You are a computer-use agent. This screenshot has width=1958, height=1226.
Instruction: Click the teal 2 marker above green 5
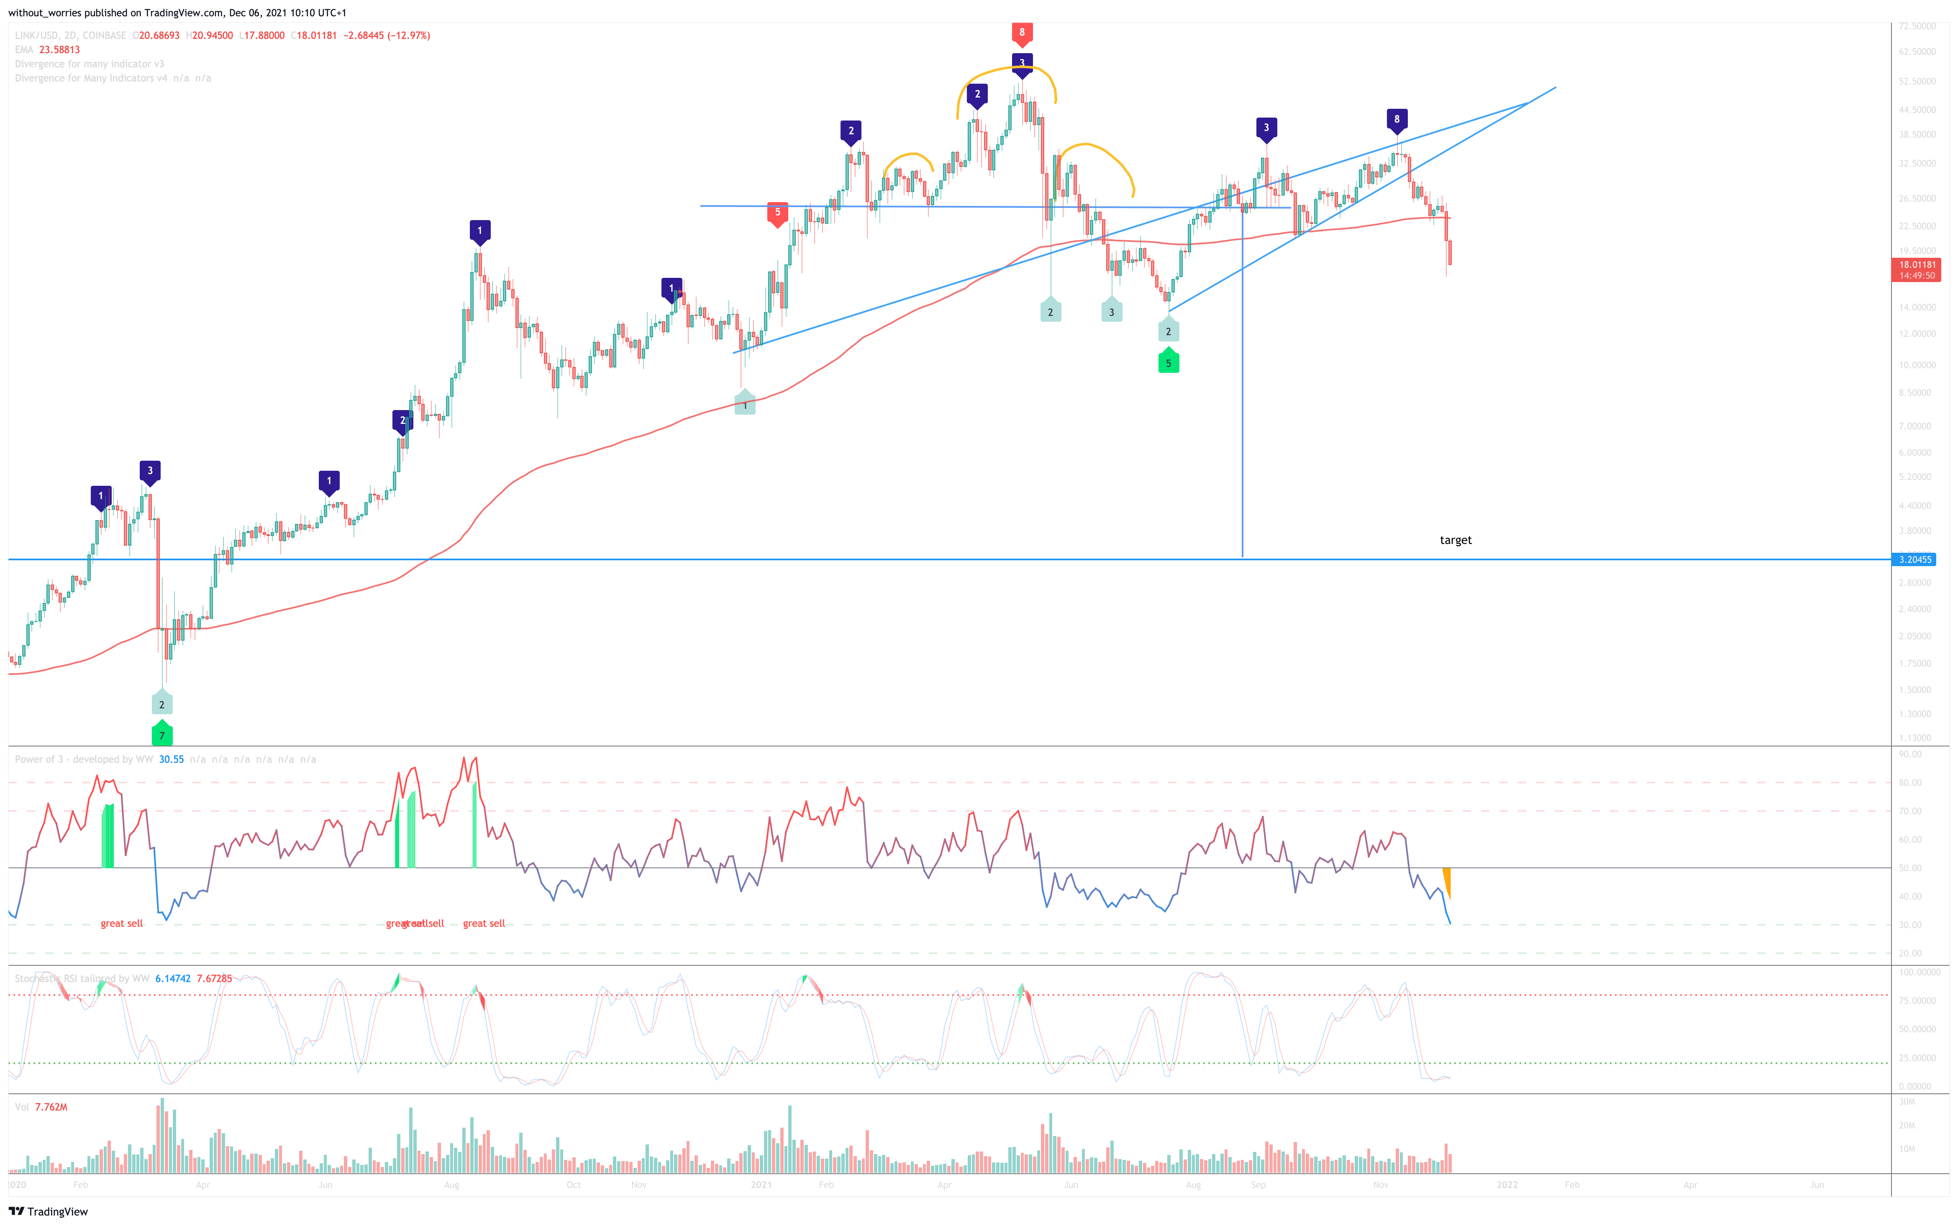pyautogui.click(x=1168, y=329)
